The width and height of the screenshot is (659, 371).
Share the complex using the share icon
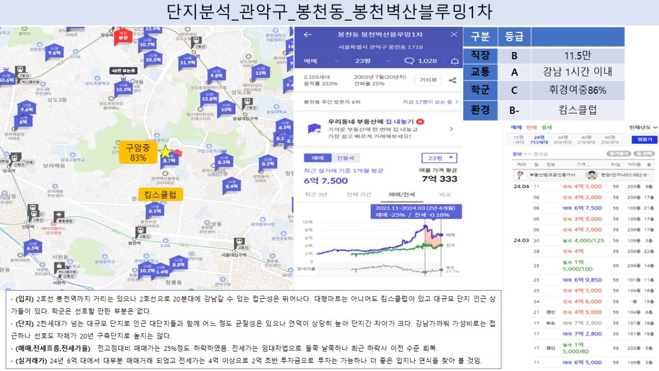tap(453, 80)
